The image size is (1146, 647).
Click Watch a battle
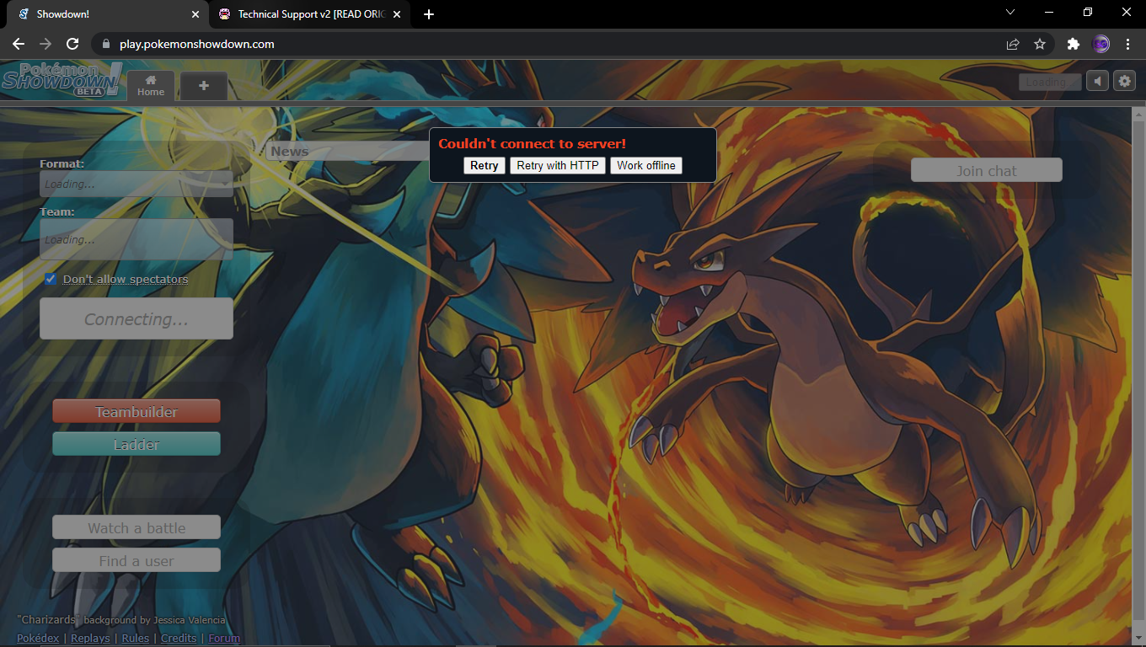(137, 527)
